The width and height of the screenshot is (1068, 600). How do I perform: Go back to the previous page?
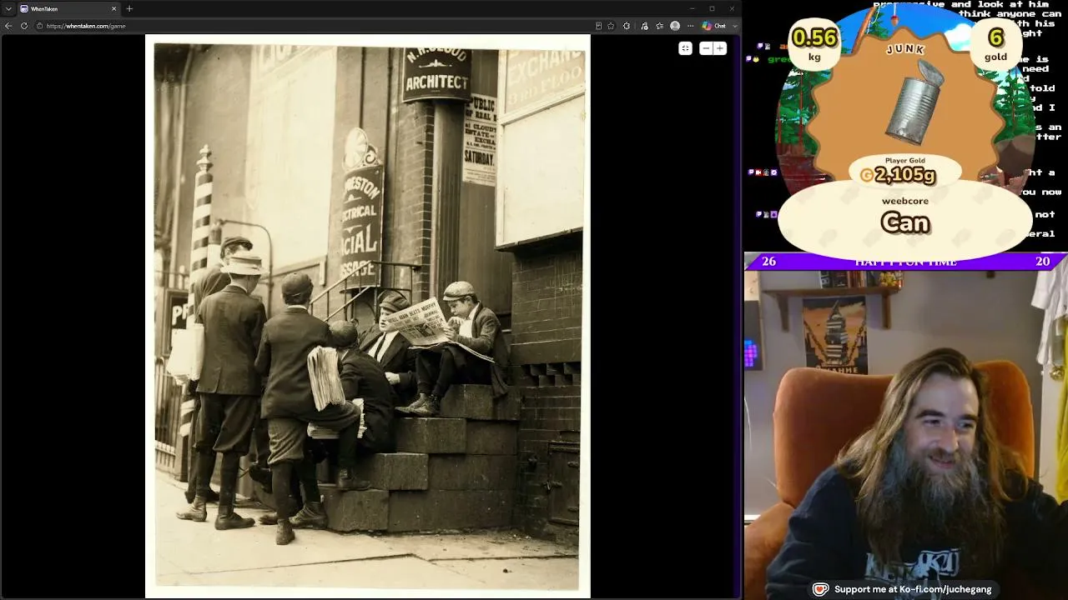pos(8,26)
